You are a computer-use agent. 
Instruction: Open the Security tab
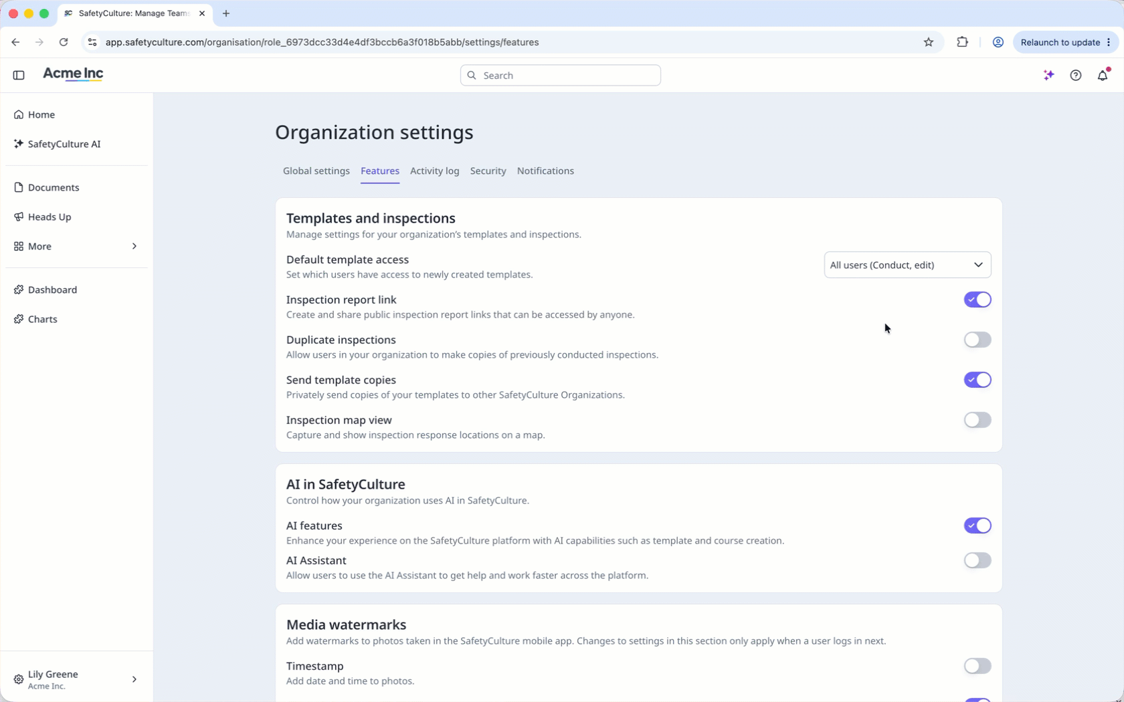pos(488,170)
